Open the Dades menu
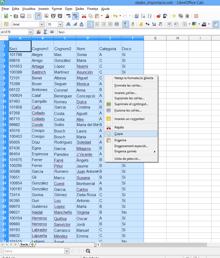Image resolution: width=220 pixels, height=258 pixels. pyautogui.click(x=80, y=9)
